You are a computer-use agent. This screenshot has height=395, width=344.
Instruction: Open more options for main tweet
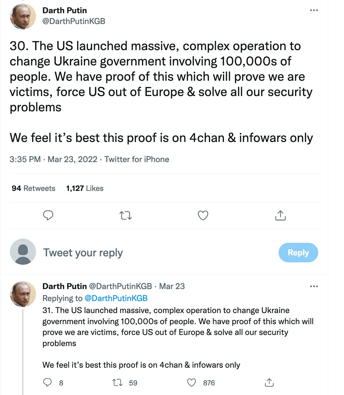314,10
